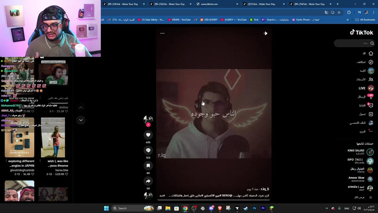The height and width of the screenshot is (213, 378).
Task: Expand hidden bookmarks with double chevron
Action: coord(348,20)
